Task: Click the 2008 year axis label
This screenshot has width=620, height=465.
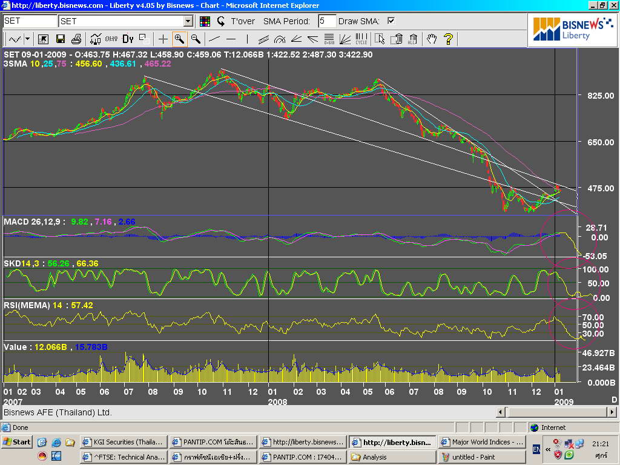Action: [277, 402]
